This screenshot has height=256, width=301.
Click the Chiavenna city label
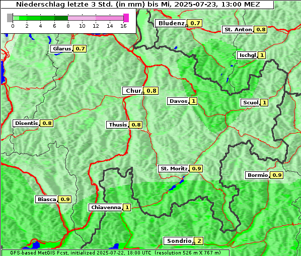coord(105,208)
